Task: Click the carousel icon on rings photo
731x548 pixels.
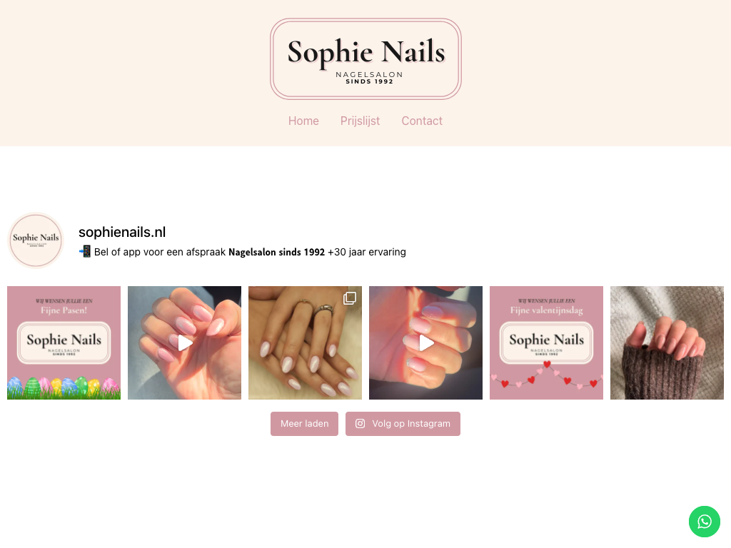Action: (x=350, y=298)
